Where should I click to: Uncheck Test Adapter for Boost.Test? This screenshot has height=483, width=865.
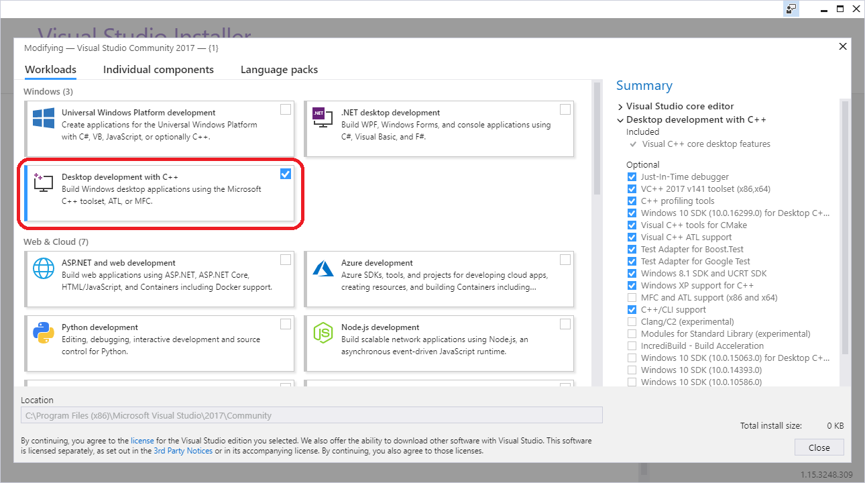[x=632, y=250]
